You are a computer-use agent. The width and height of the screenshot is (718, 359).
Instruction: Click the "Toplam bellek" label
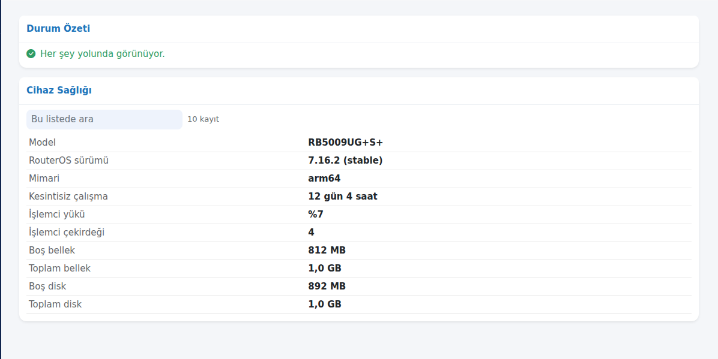pos(59,269)
